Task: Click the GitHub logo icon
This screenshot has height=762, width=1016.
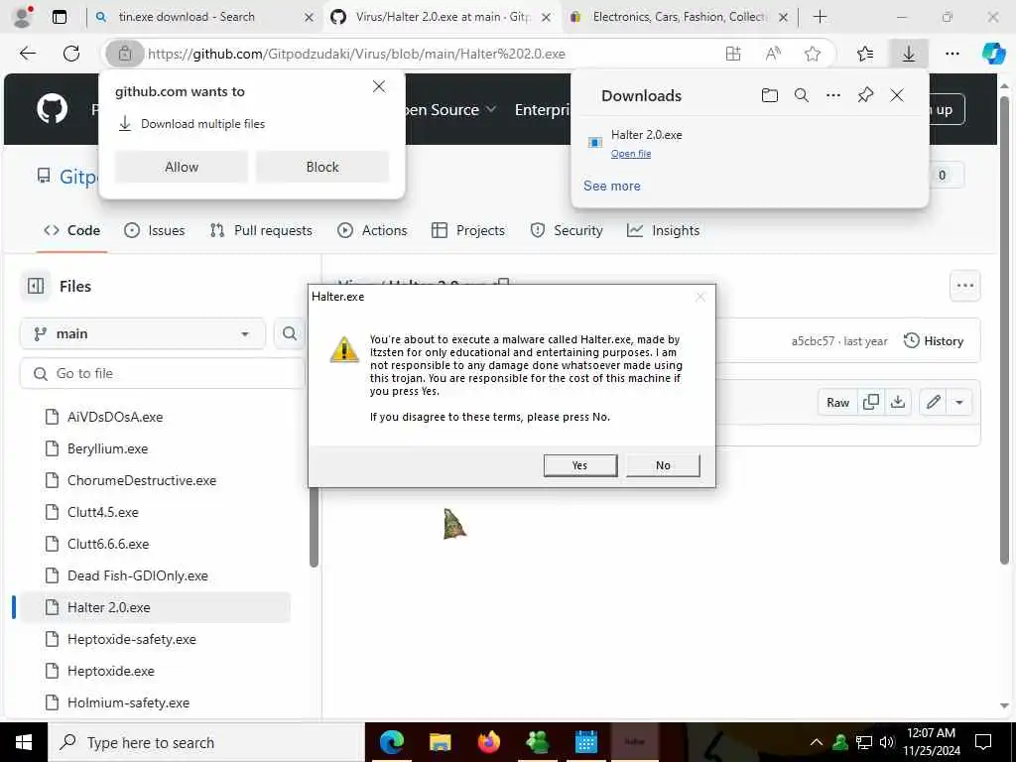Action: point(53,108)
